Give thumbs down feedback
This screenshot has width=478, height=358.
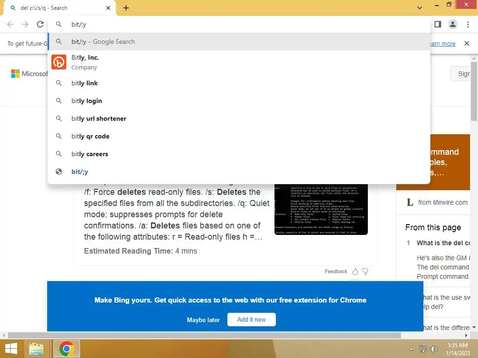(365, 271)
